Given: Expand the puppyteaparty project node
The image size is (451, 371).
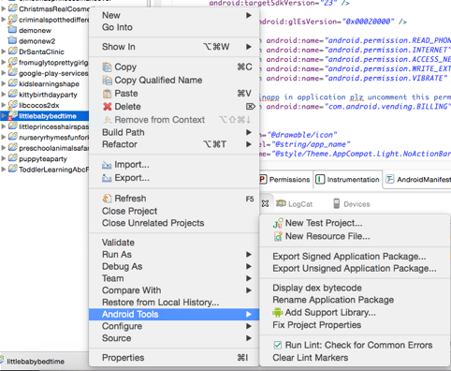Looking at the screenshot, I should [x=4, y=158].
